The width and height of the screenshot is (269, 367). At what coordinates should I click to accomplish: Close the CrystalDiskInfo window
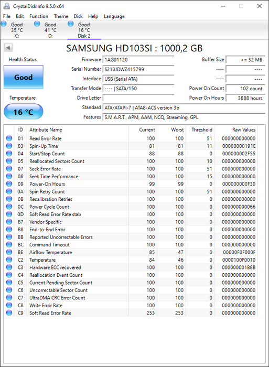click(260, 6)
